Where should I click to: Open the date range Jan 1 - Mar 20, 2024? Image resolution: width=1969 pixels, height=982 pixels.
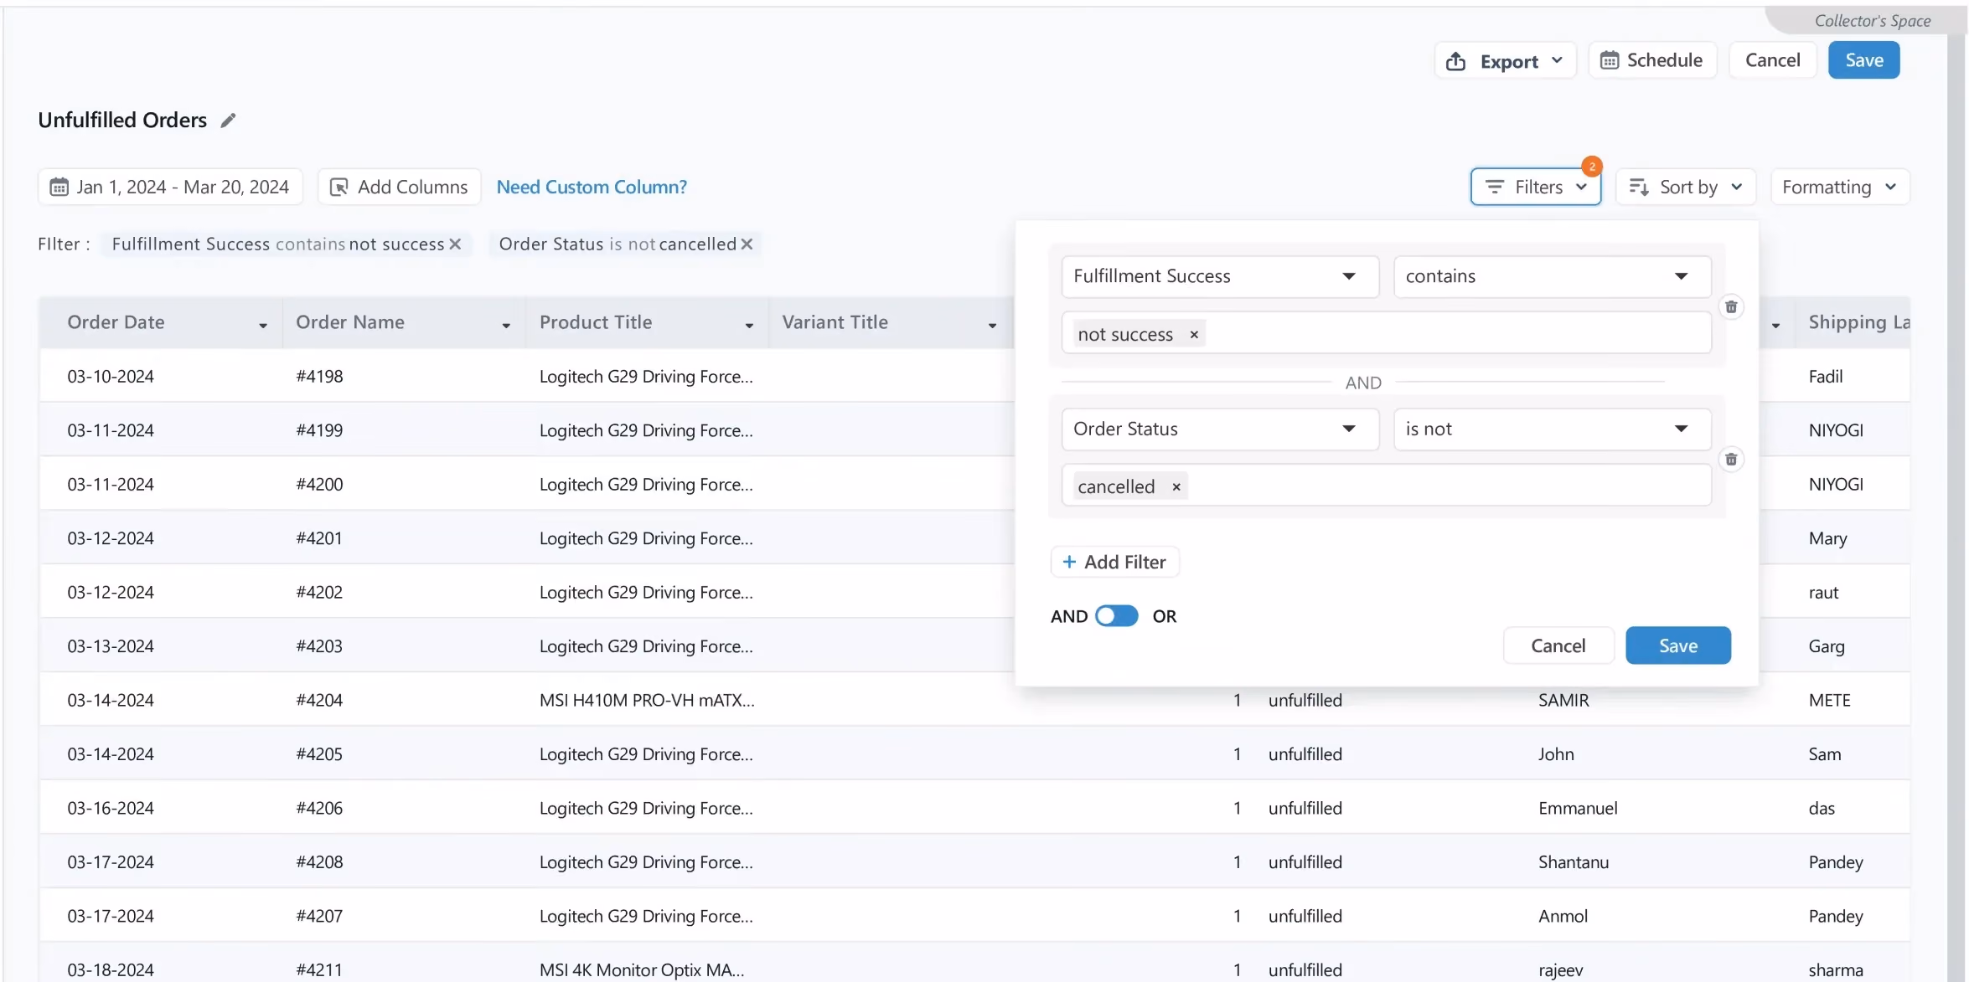170,187
